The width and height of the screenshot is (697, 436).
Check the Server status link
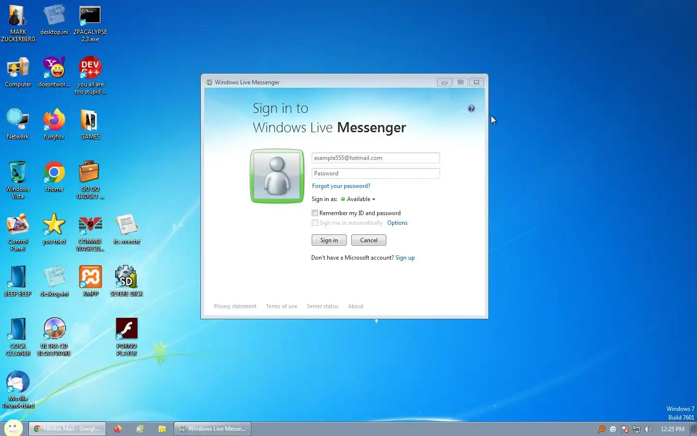pos(322,306)
